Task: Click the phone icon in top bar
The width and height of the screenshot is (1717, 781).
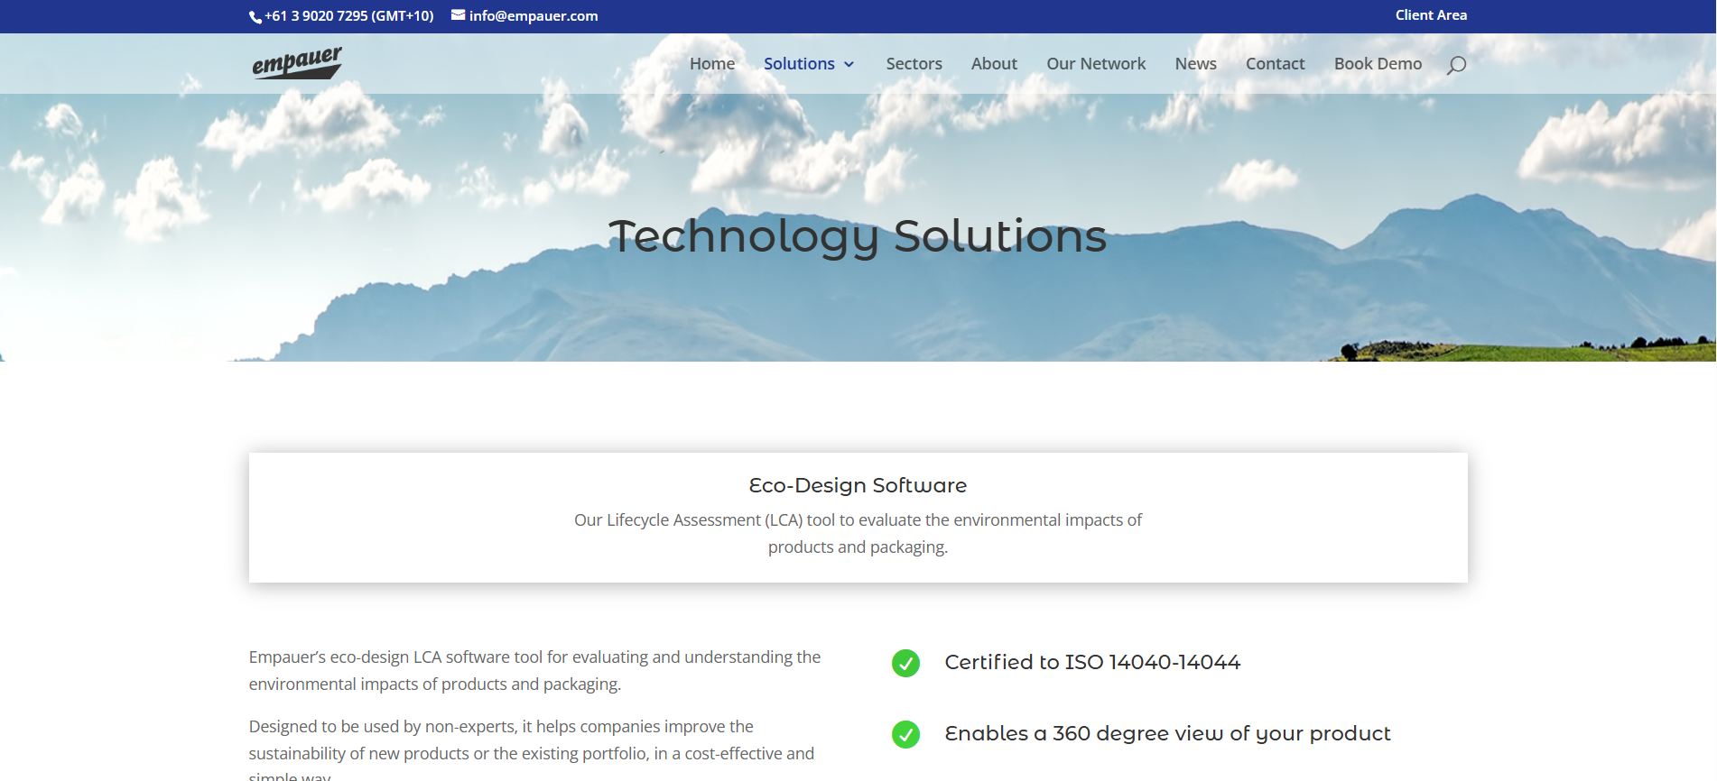Action: point(255,17)
